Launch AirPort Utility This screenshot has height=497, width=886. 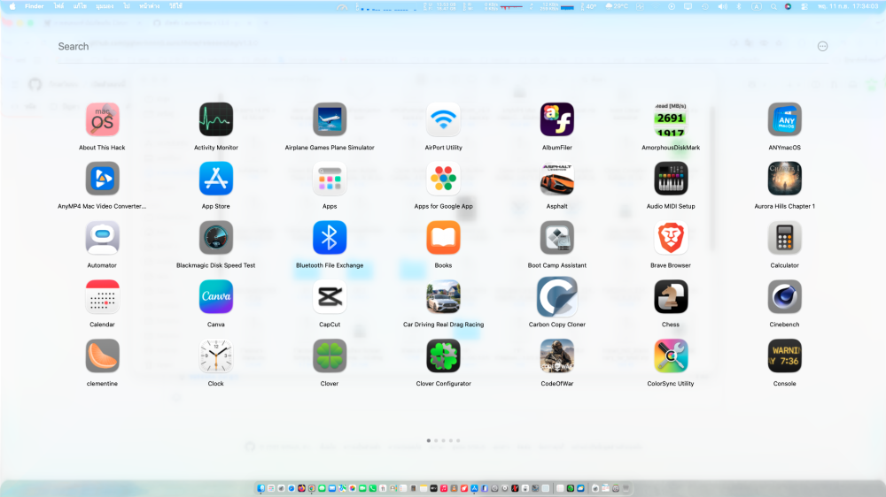pos(443,119)
